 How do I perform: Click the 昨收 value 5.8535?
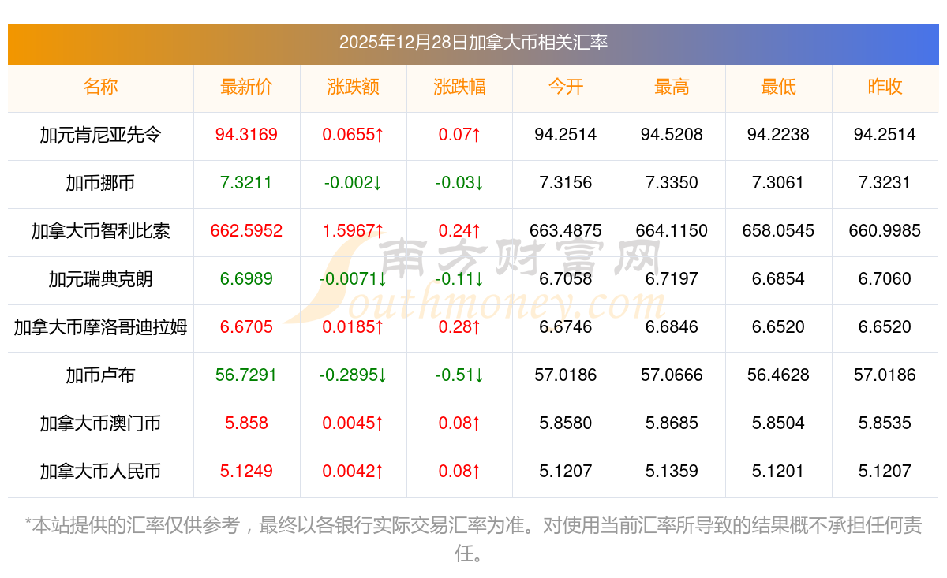coord(885,423)
